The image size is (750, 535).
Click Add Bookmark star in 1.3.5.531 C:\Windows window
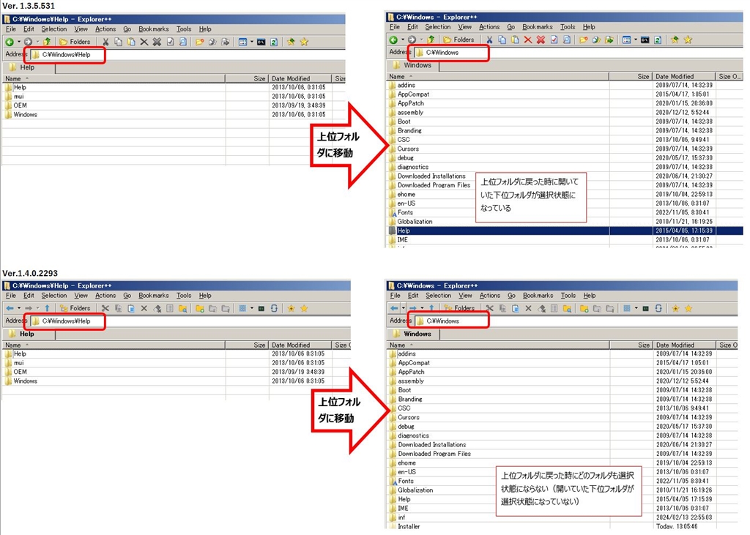pos(675,40)
